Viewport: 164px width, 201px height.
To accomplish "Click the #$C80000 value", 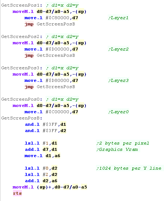I will pos(57,18).
